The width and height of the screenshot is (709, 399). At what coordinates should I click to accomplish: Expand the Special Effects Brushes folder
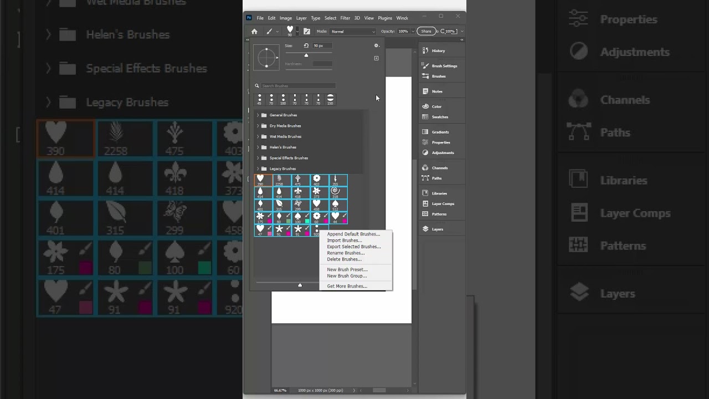tap(258, 158)
